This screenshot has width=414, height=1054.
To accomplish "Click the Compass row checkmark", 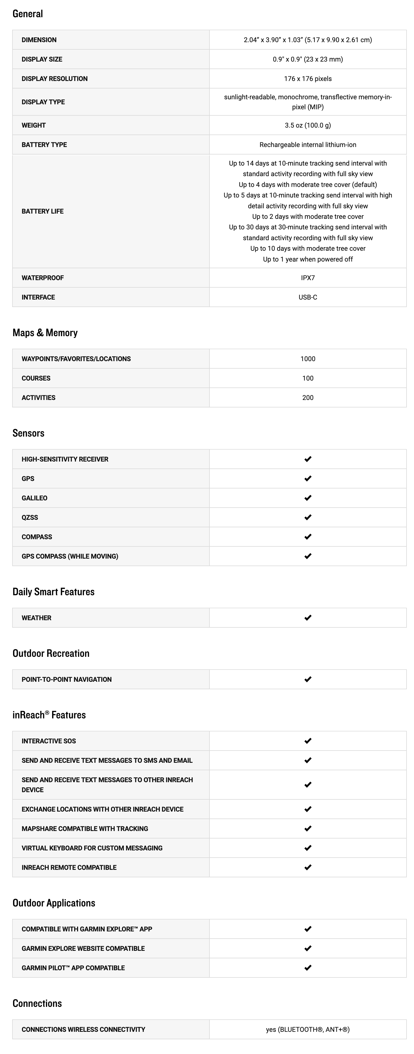I will (308, 536).
